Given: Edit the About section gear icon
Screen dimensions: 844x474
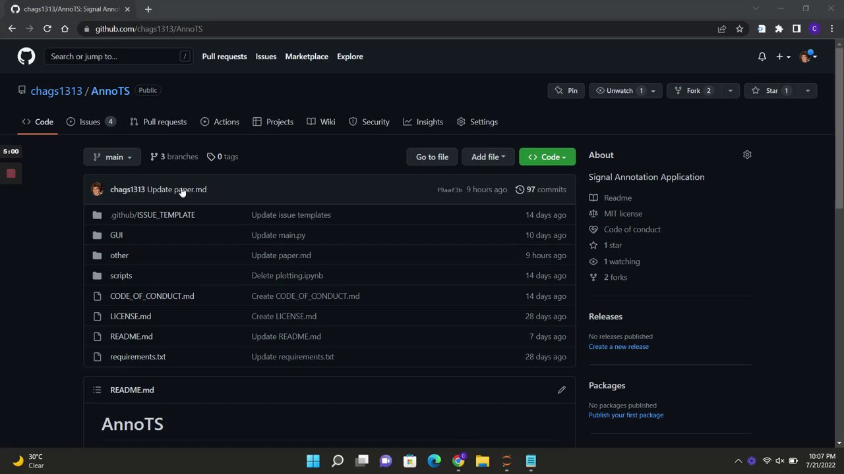Looking at the screenshot, I should pos(747,155).
